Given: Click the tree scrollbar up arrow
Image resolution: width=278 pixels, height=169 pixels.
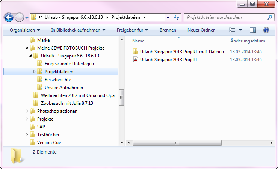Looking at the screenshot, I should click(122, 39).
